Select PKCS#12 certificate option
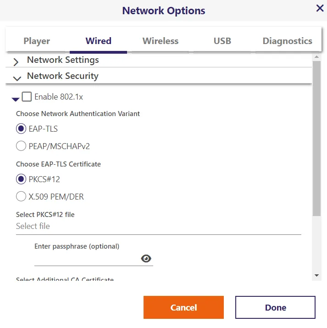The width and height of the screenshot is (327, 328). [21, 179]
